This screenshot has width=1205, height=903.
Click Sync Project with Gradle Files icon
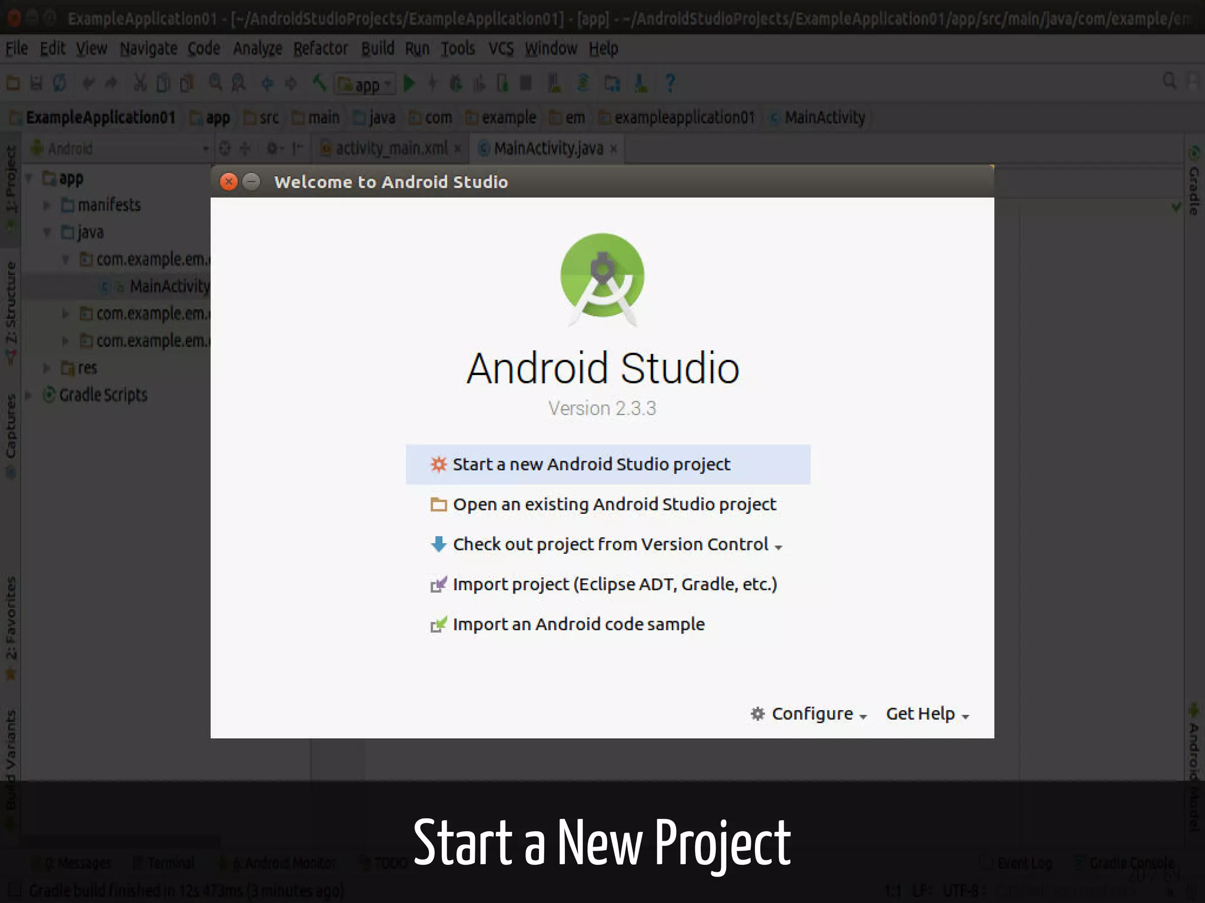pyautogui.click(x=583, y=83)
